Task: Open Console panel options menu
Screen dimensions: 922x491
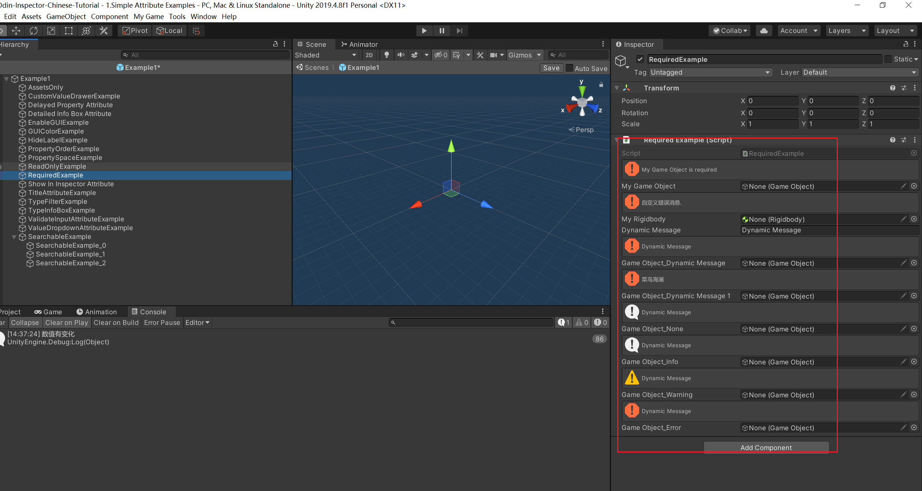Action: [603, 311]
